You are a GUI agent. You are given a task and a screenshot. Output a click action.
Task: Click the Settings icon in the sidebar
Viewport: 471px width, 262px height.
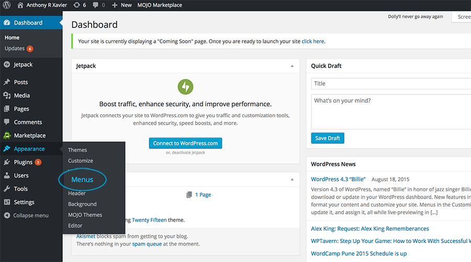click(x=7, y=202)
